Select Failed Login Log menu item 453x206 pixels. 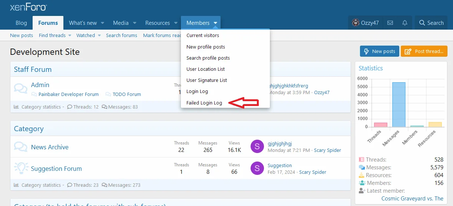(204, 103)
